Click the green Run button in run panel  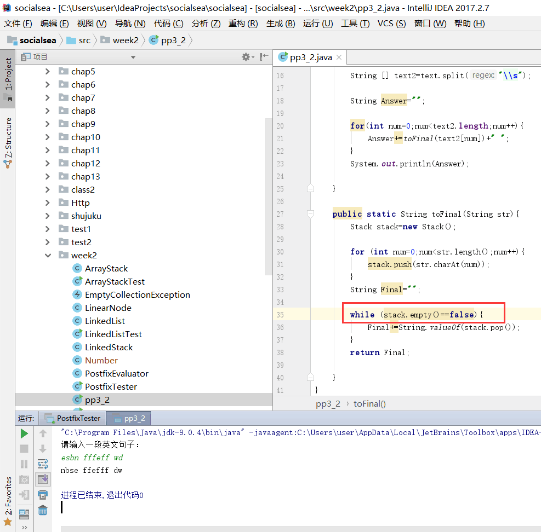point(24,433)
